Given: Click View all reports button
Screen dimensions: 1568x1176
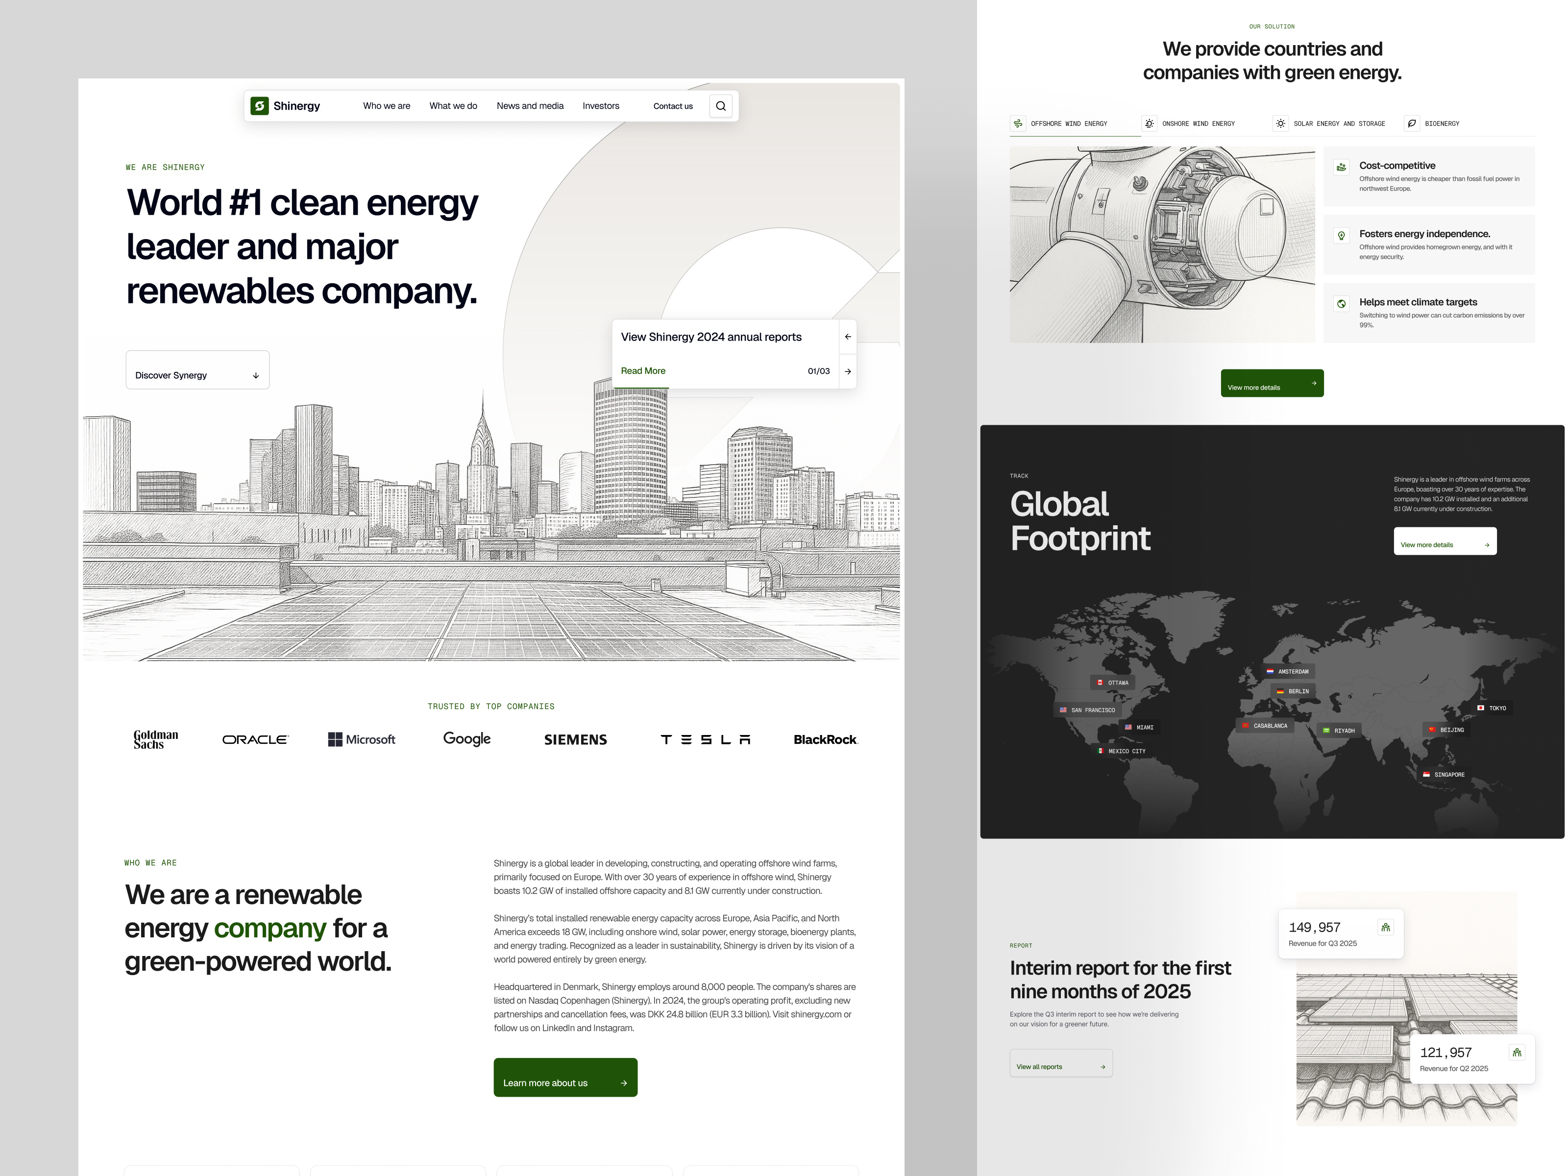Looking at the screenshot, I should click(x=1061, y=1064).
